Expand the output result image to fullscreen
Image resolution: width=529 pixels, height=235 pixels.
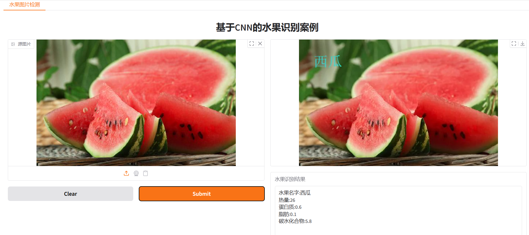[x=514, y=44]
